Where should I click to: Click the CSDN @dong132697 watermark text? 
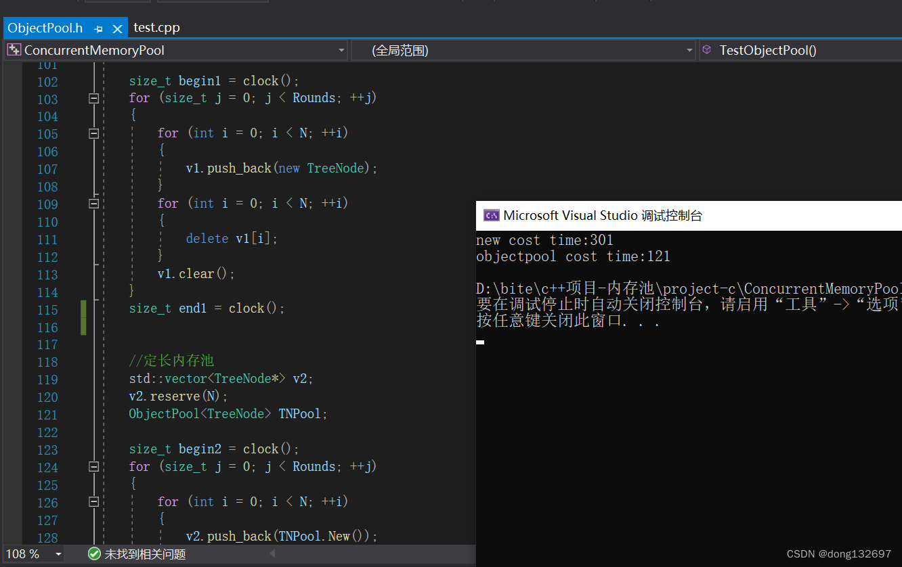839,553
